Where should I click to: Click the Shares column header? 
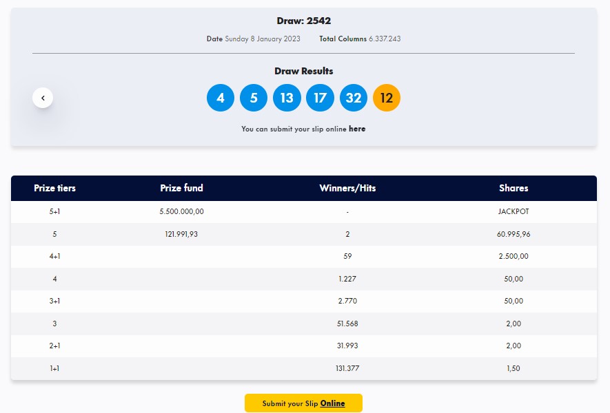514,188
